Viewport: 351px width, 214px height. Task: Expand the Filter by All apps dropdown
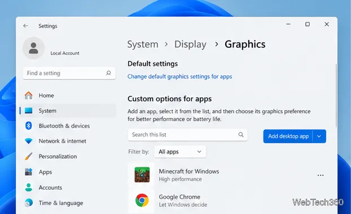180,151
